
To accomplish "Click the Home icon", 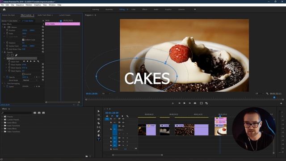I will point(4,9).
